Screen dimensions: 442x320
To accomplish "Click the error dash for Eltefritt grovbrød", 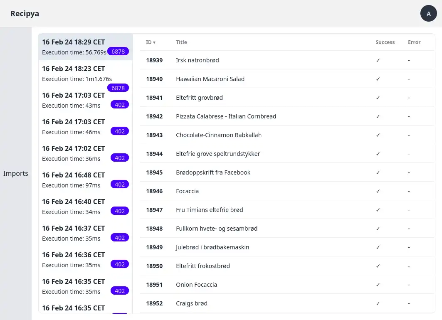I will [x=409, y=98].
